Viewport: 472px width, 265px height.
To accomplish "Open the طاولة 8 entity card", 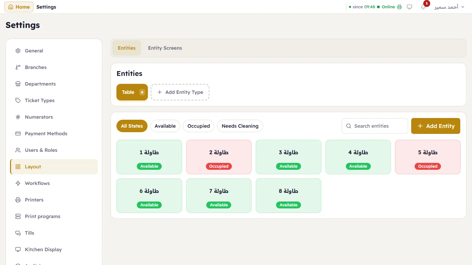I will point(289,196).
